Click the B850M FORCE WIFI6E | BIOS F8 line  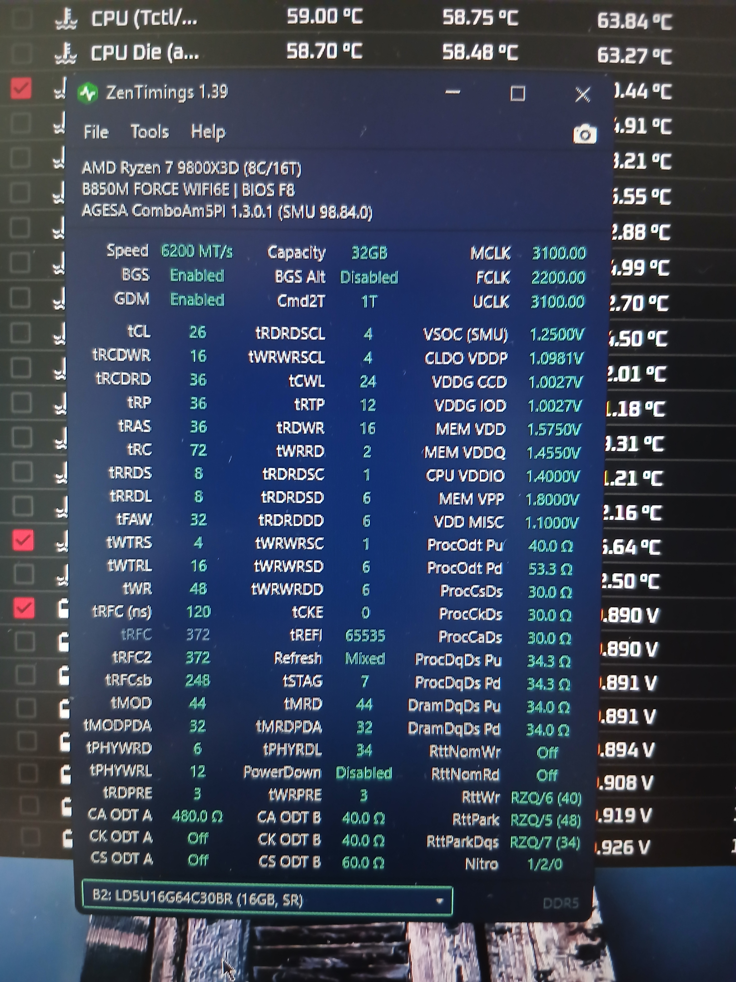(x=188, y=190)
